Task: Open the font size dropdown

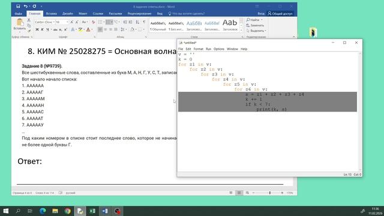Action: [x=67, y=22]
